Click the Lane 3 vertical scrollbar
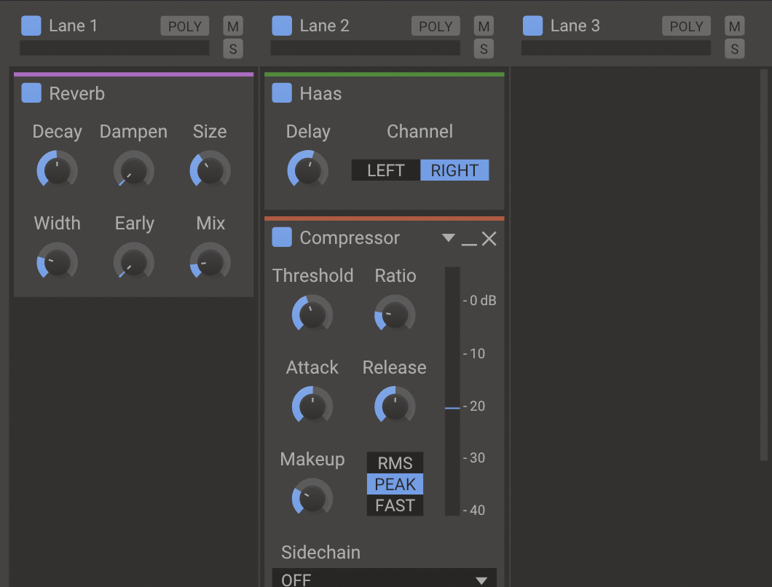772x587 pixels. [x=764, y=265]
